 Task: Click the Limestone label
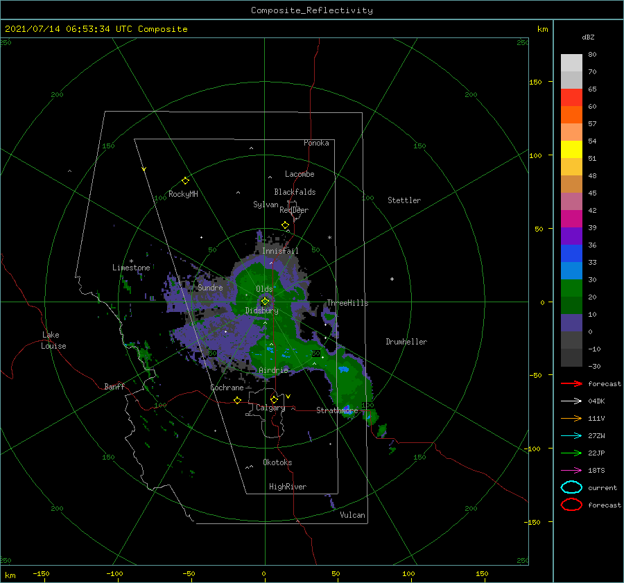131,268
